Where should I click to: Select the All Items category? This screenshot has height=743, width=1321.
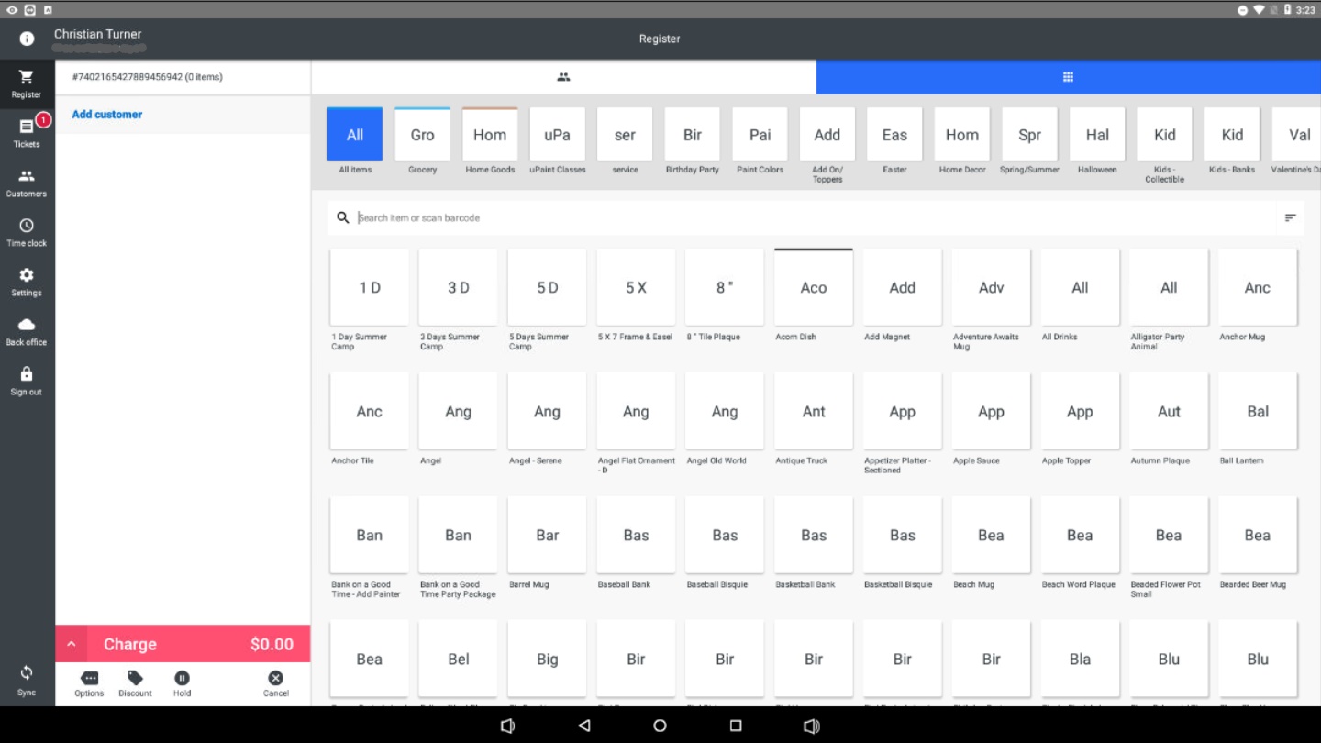[x=355, y=140]
